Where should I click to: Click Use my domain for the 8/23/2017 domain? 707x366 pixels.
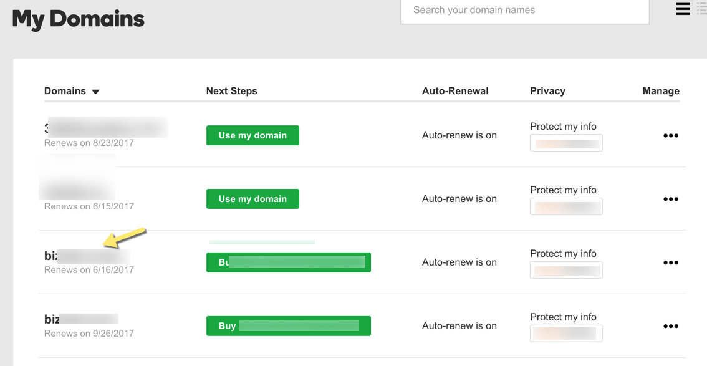(x=252, y=135)
